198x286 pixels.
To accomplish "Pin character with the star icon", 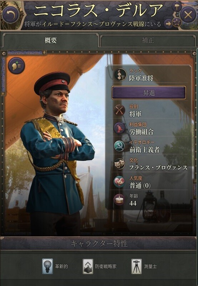I will pyautogui.click(x=177, y=23).
